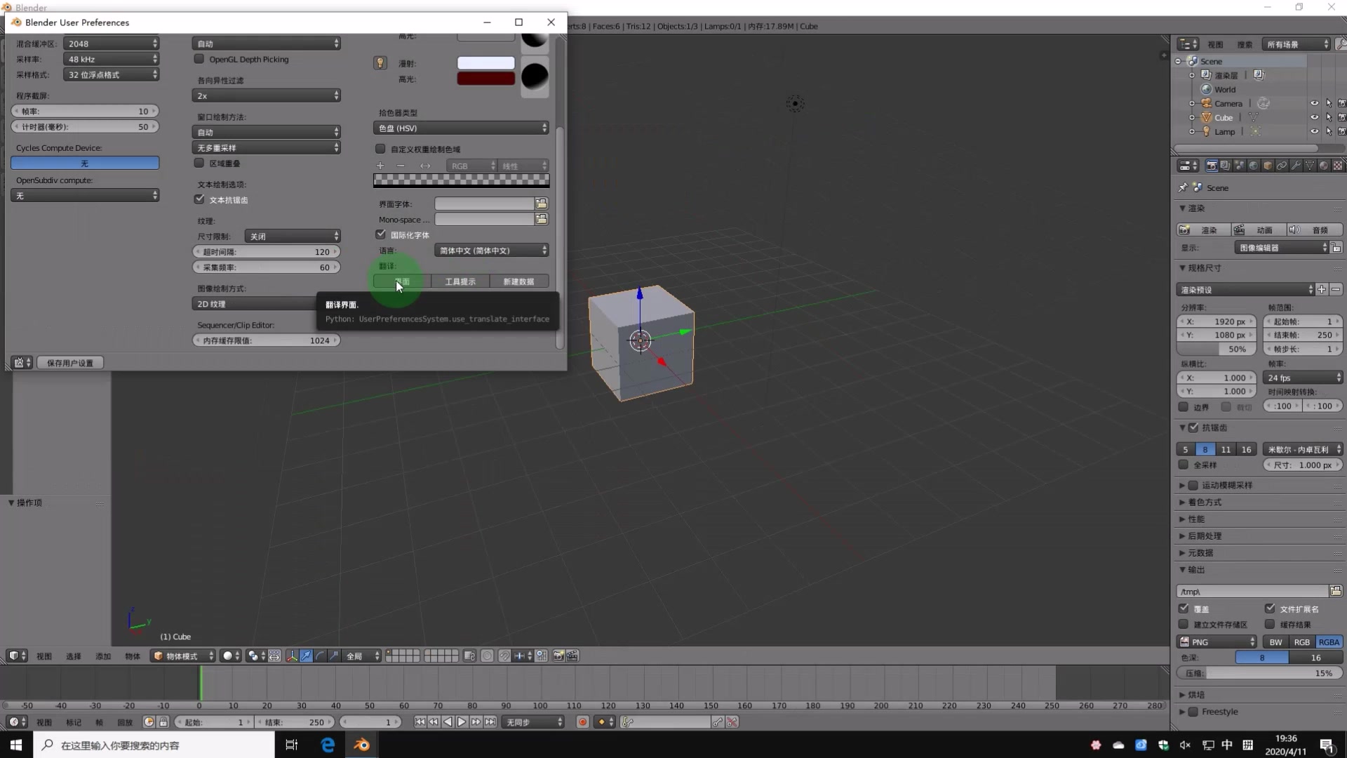Click the 保存用户设置 button
The width and height of the screenshot is (1347, 758).
coord(70,363)
